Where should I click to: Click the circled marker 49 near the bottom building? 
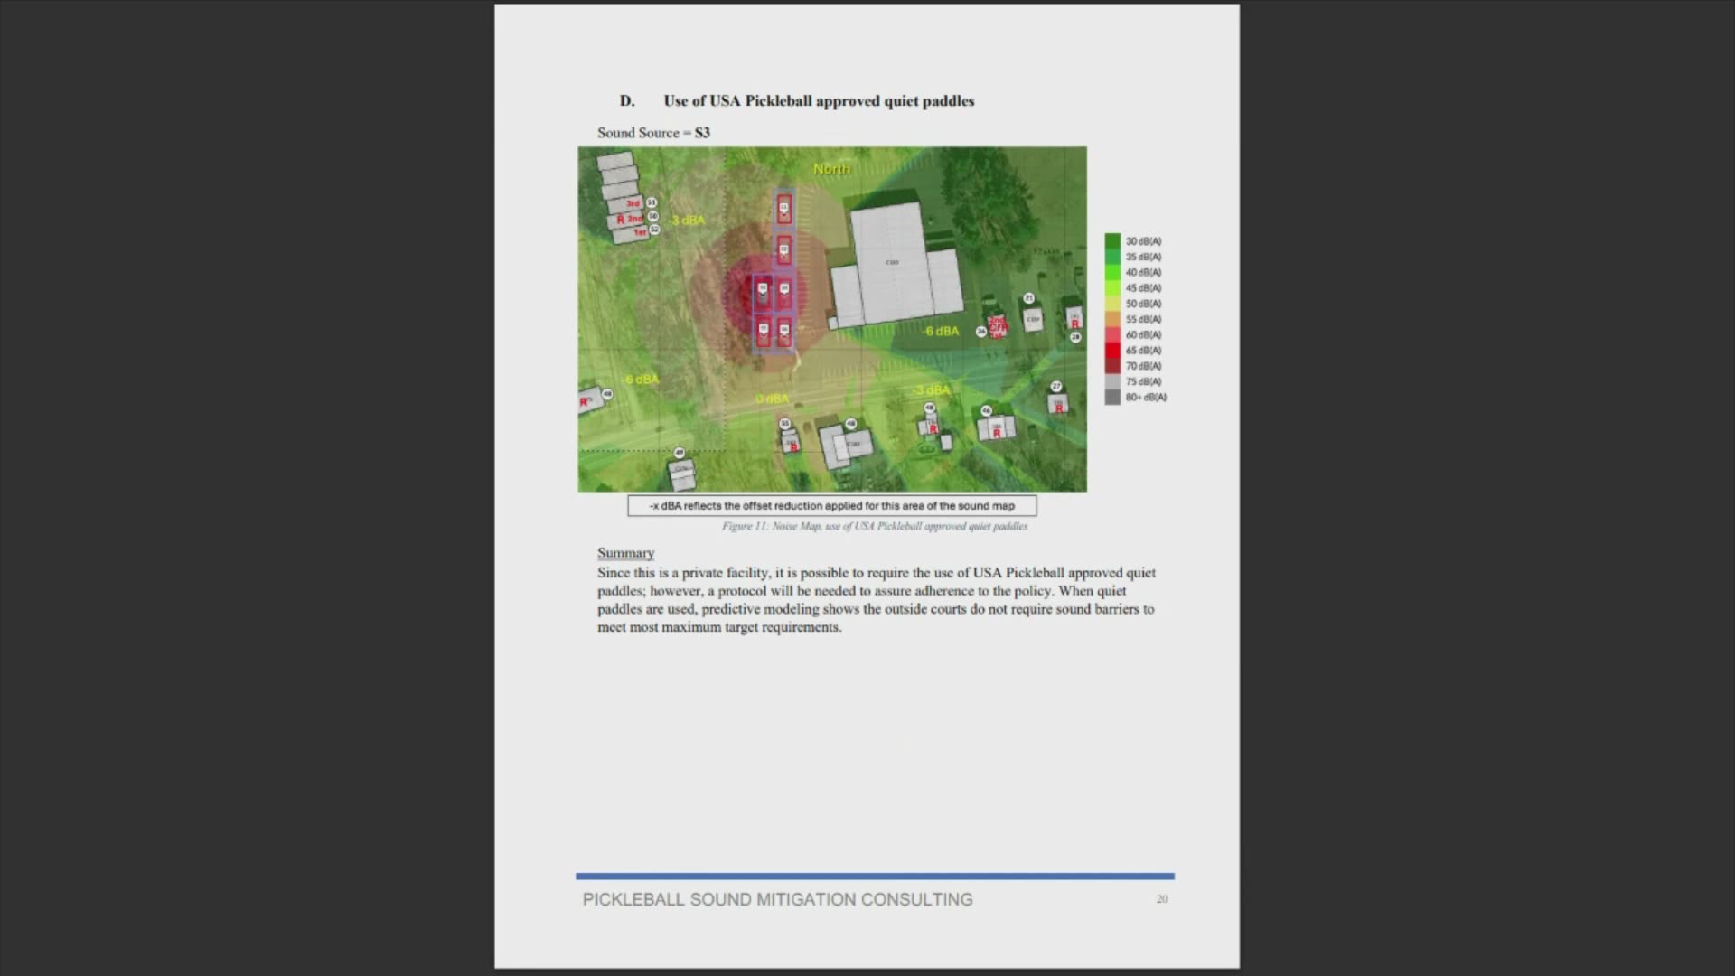[679, 453]
